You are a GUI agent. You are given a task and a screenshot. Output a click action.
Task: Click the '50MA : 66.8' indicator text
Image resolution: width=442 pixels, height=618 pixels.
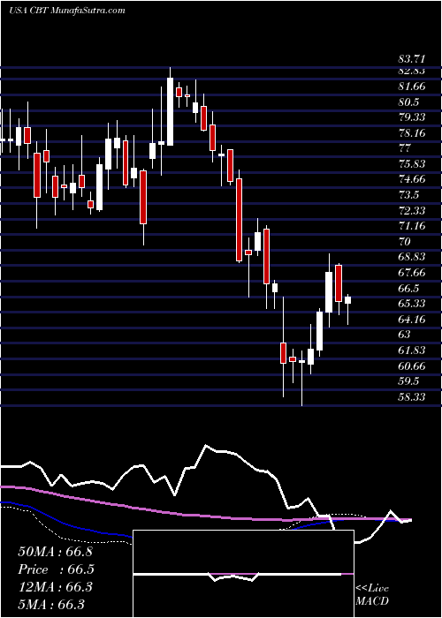tap(55, 552)
